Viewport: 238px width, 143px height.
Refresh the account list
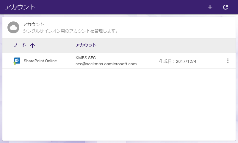pyautogui.click(x=226, y=7)
